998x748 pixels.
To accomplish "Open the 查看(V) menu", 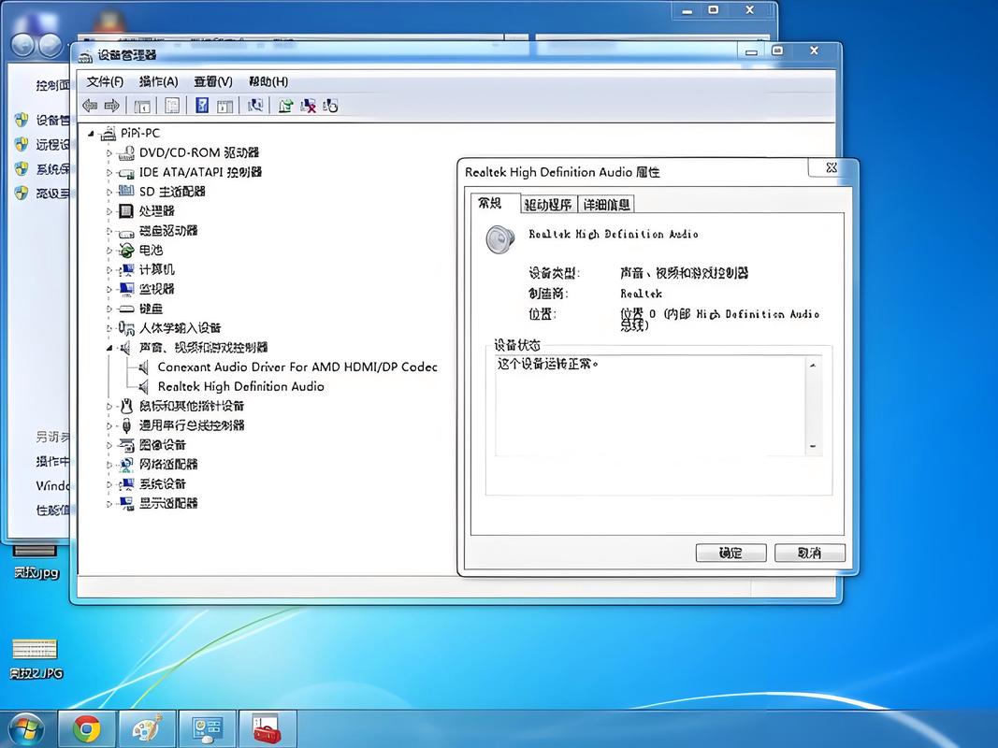I will pyautogui.click(x=212, y=81).
